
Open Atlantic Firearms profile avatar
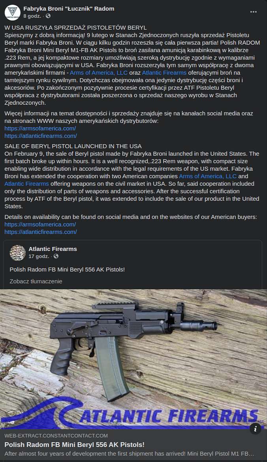point(18,253)
